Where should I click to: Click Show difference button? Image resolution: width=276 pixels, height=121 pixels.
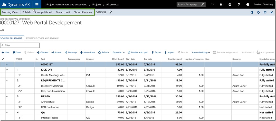pyautogui.click(x=83, y=12)
